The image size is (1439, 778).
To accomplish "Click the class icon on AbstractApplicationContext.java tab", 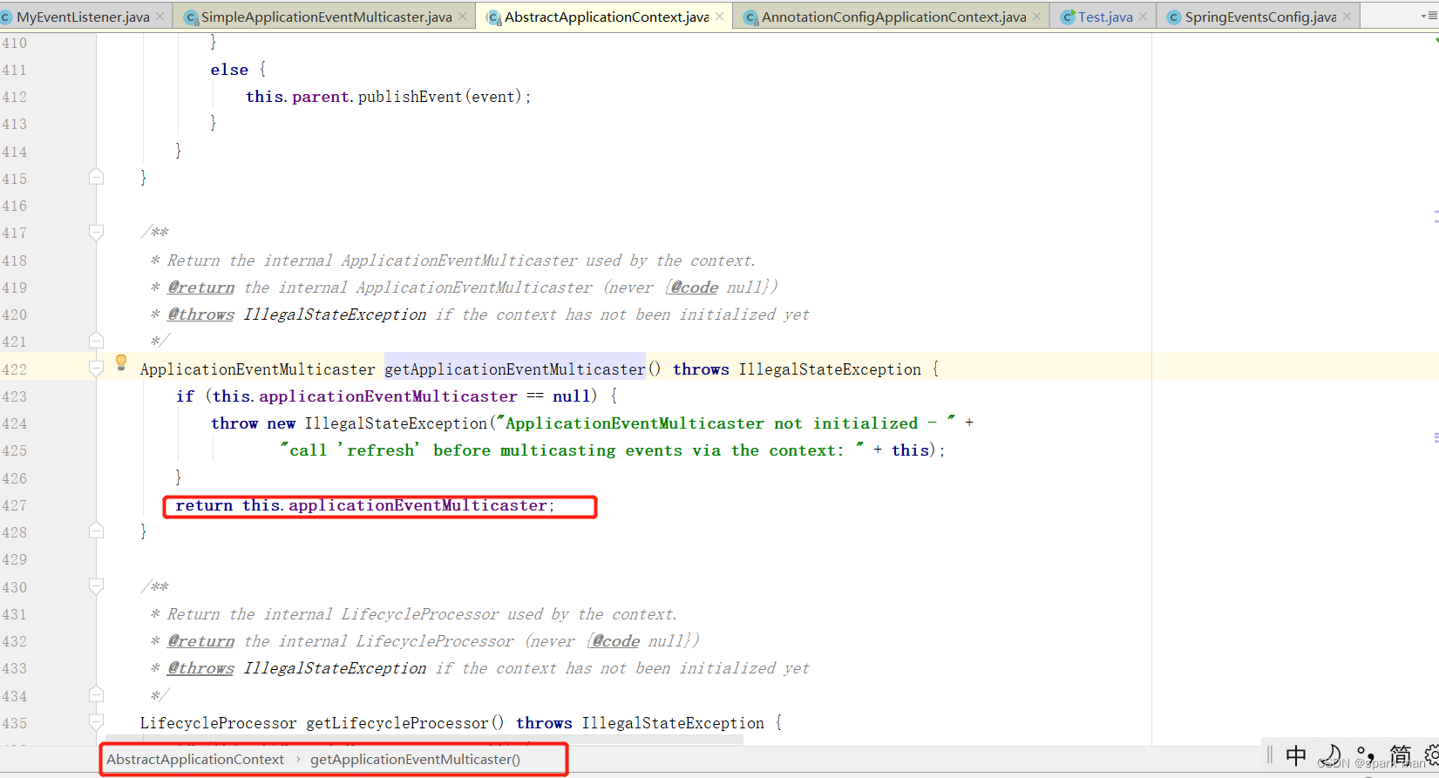I will pyautogui.click(x=494, y=17).
